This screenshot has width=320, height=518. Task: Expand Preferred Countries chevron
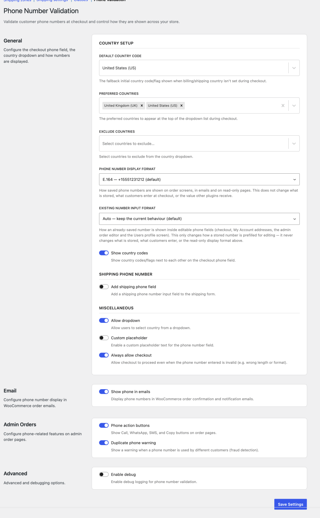(294, 106)
